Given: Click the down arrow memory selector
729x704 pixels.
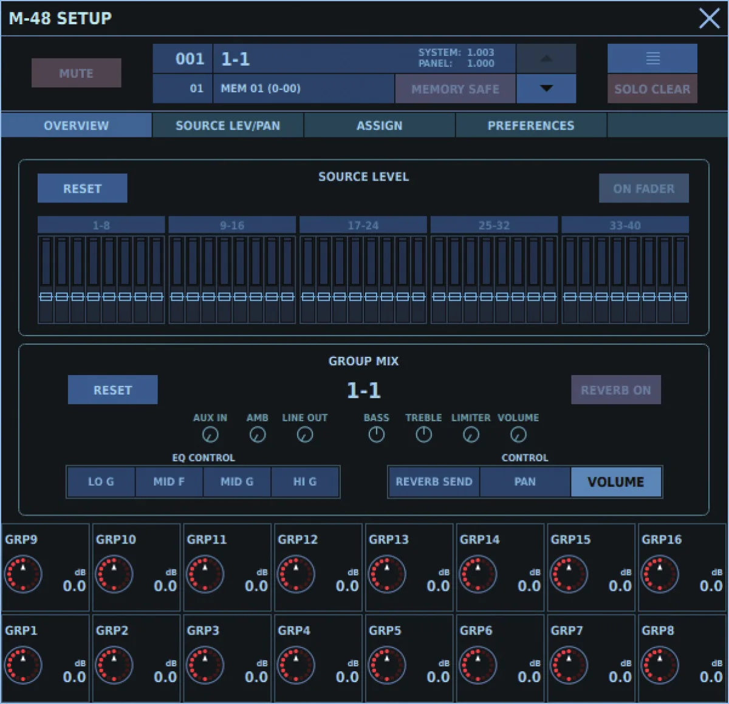Looking at the screenshot, I should (546, 89).
